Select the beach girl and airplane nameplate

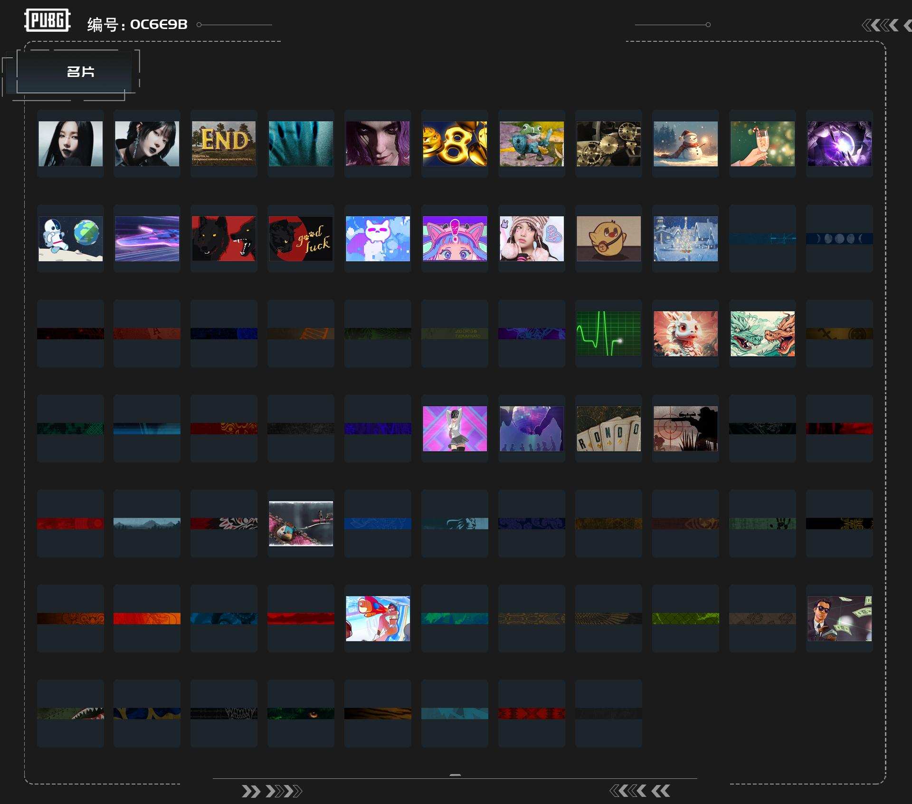click(x=378, y=618)
